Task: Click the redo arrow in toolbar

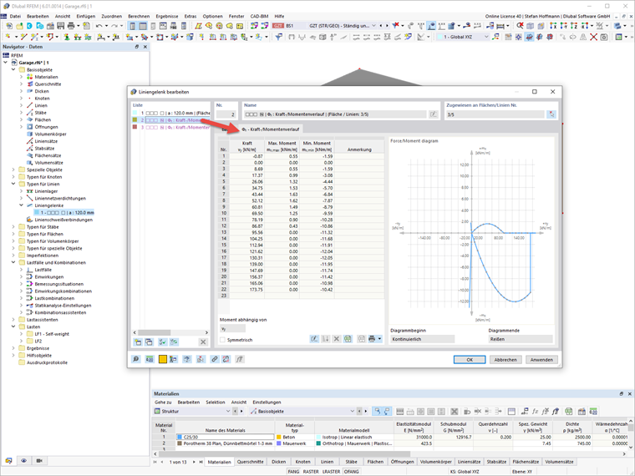Action: click(x=114, y=26)
